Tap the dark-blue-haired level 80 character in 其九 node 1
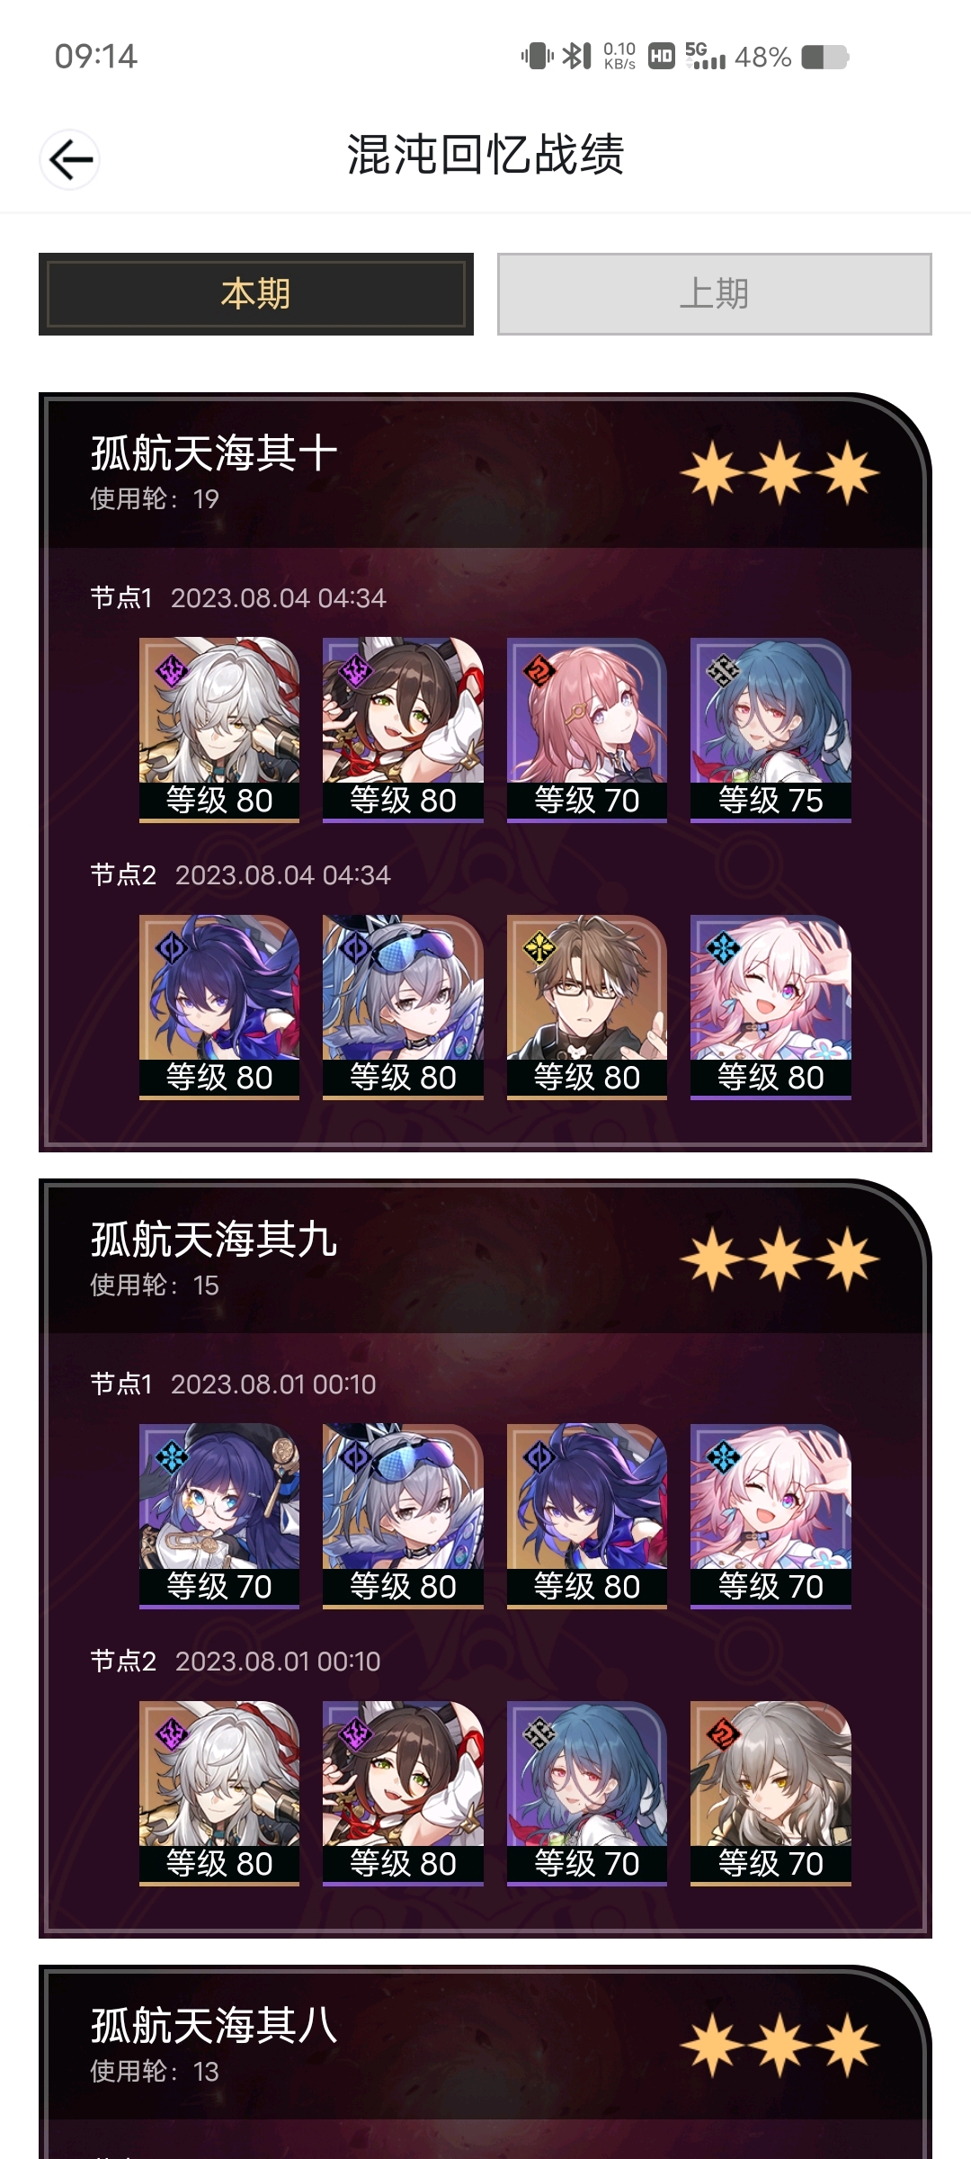Image resolution: width=971 pixels, height=2159 pixels. coord(587,1516)
